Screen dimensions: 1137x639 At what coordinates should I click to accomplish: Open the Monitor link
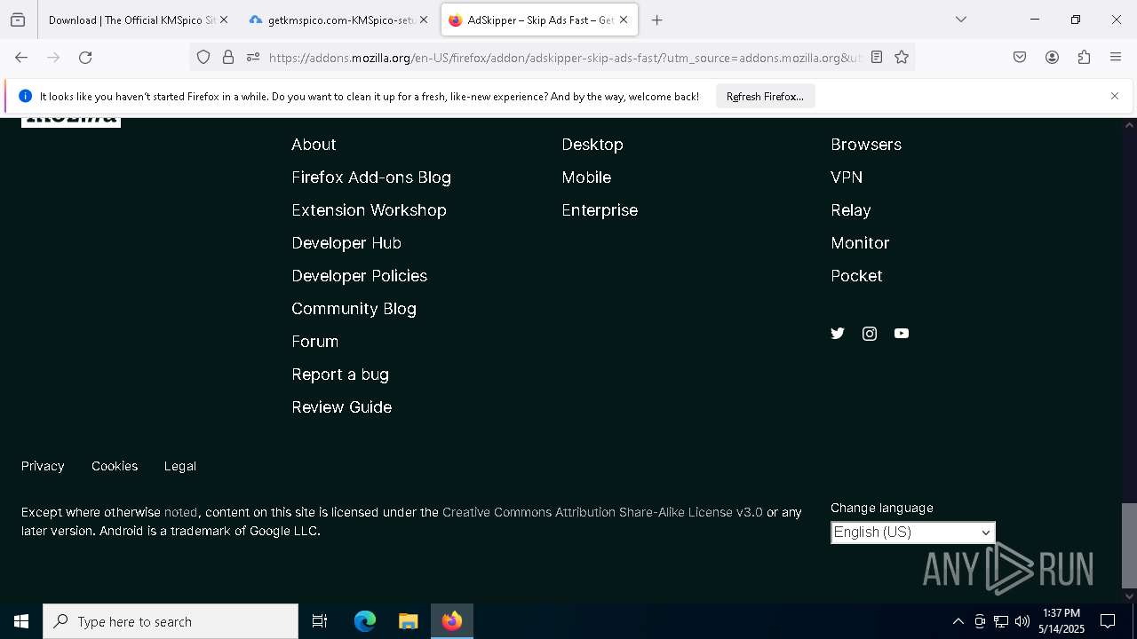pyautogui.click(x=860, y=243)
